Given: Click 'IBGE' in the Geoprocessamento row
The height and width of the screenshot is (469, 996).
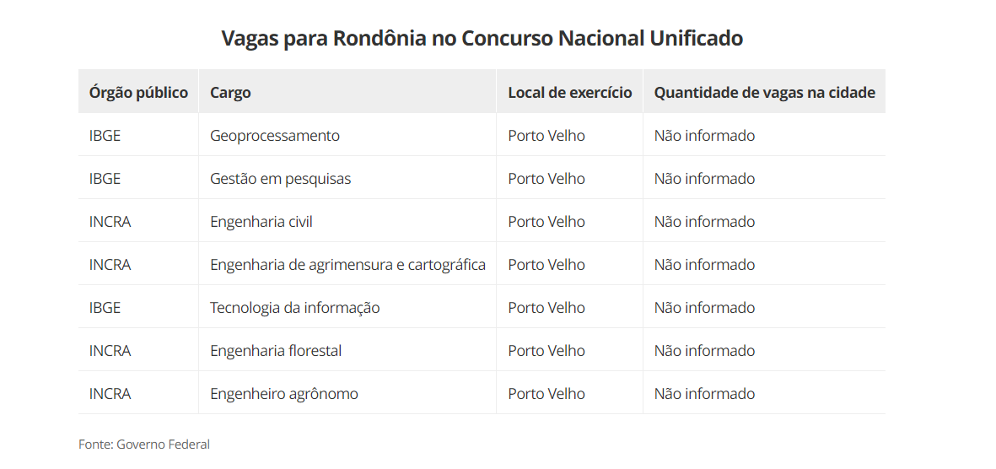Looking at the screenshot, I should [105, 136].
